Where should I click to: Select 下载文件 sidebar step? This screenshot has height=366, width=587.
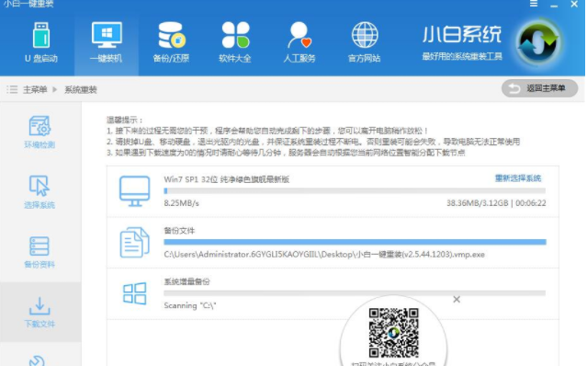[x=40, y=312]
